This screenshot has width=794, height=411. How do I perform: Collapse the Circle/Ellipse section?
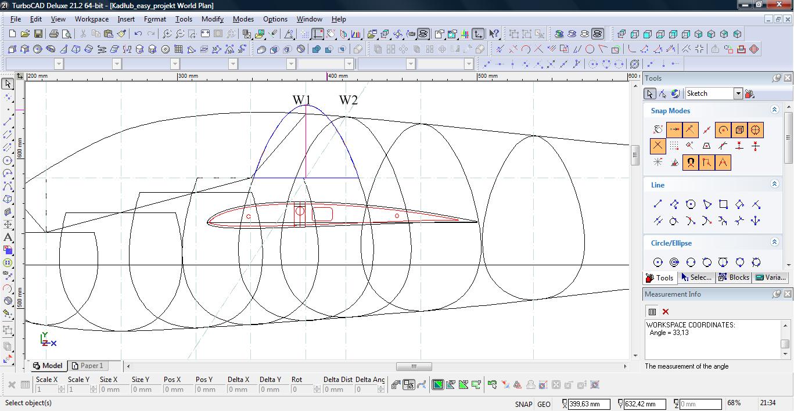point(774,242)
